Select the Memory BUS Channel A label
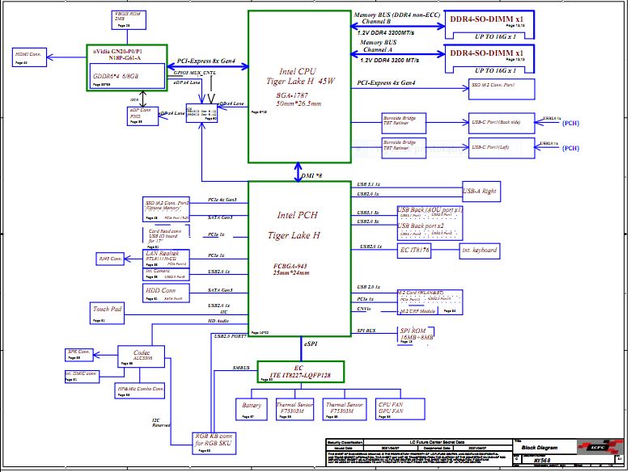 (x=379, y=46)
